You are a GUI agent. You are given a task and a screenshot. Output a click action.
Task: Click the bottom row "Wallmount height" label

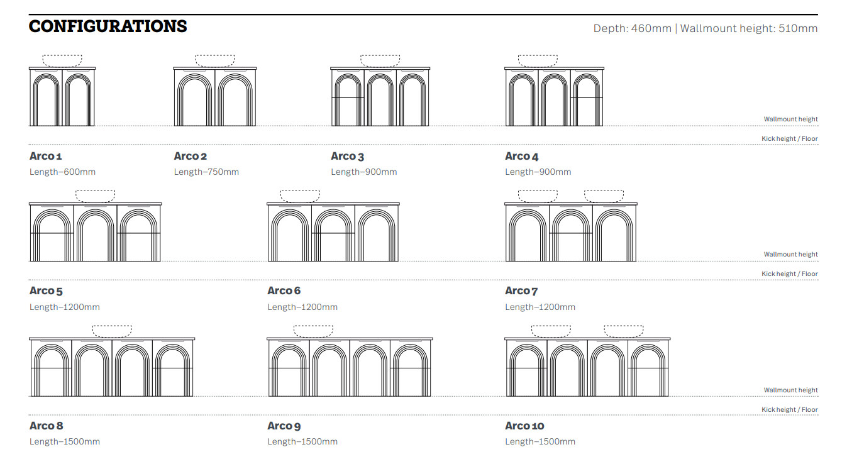[790, 390]
